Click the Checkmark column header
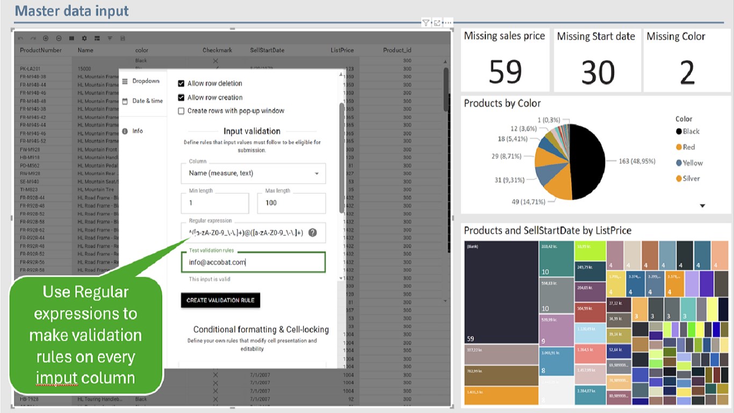This screenshot has width=734, height=413. click(x=217, y=50)
